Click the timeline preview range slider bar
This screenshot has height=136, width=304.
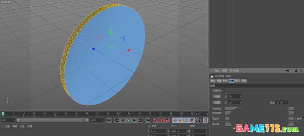(53, 120)
